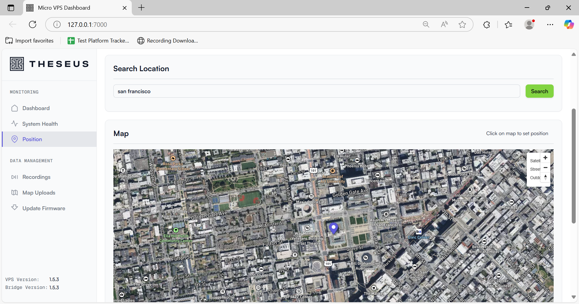Navigate to Update Firmware
Screen dimensions: 579x304
point(44,208)
